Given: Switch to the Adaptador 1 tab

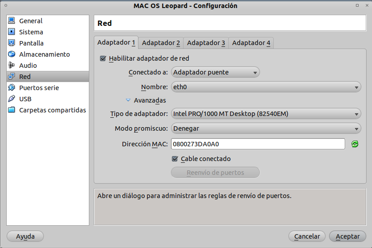Looking at the screenshot, I should tap(116, 42).
